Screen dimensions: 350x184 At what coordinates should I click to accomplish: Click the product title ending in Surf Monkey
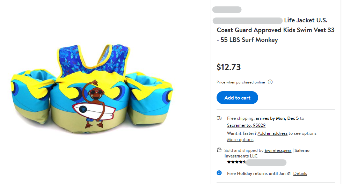[x=275, y=30]
